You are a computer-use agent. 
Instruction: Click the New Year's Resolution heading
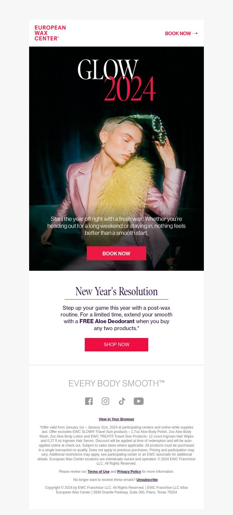116,291
